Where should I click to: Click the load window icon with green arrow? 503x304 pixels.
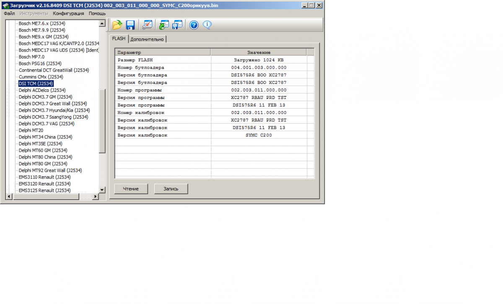(x=163, y=25)
